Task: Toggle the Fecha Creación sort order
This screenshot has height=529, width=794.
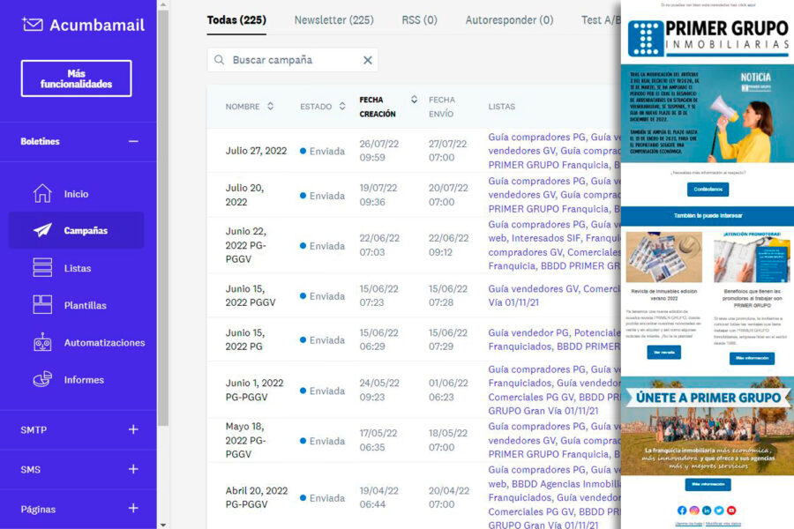Action: [413, 101]
